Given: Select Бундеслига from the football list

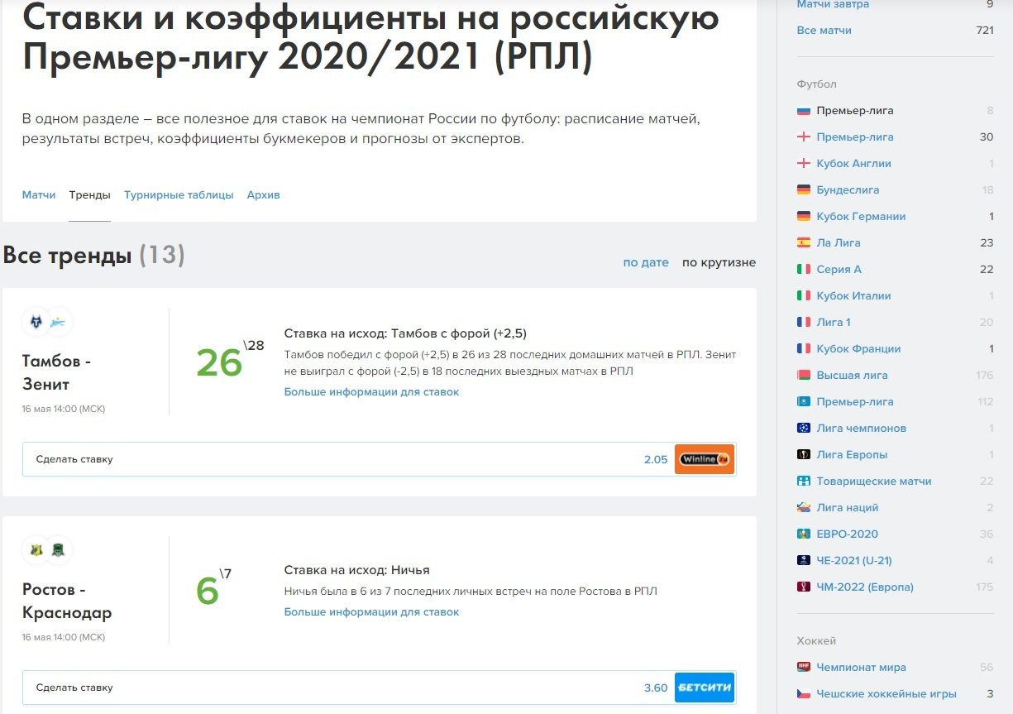Looking at the screenshot, I should (848, 190).
